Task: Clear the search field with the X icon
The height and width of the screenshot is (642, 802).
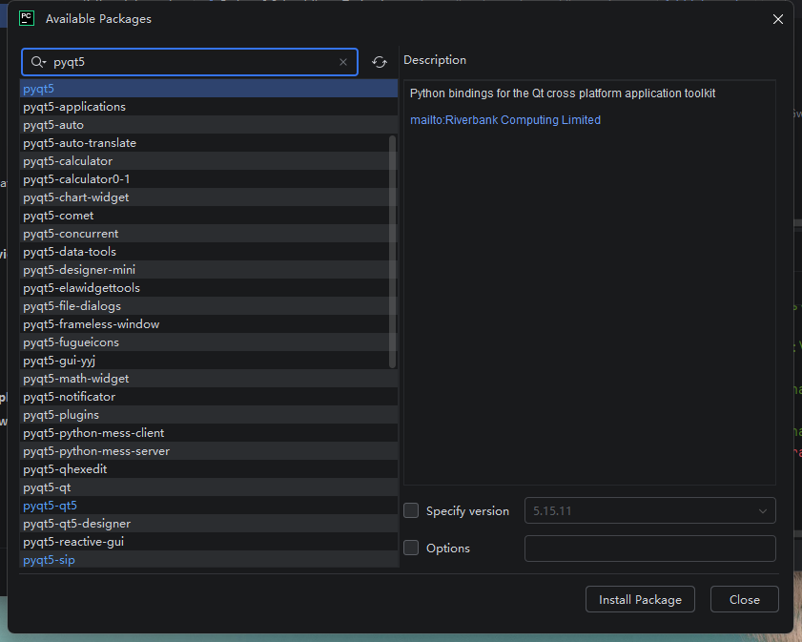Action: point(343,62)
